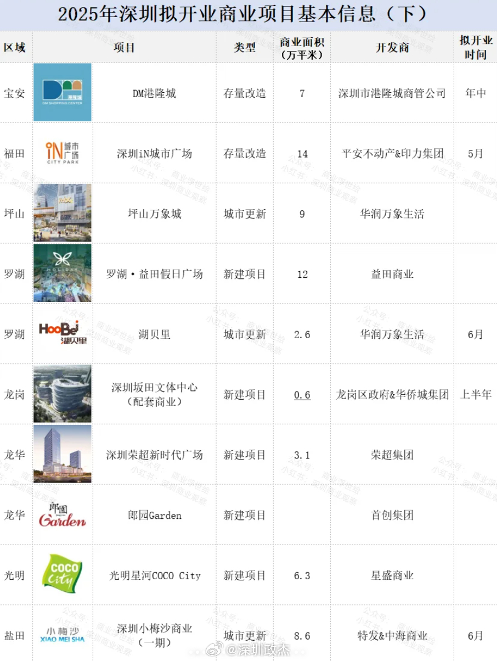Viewport: 497px width, 661px height.
Task: Select the 类型 column header
Action: tap(245, 47)
